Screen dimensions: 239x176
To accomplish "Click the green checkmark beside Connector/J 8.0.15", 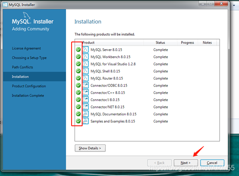I will click(x=78, y=99).
